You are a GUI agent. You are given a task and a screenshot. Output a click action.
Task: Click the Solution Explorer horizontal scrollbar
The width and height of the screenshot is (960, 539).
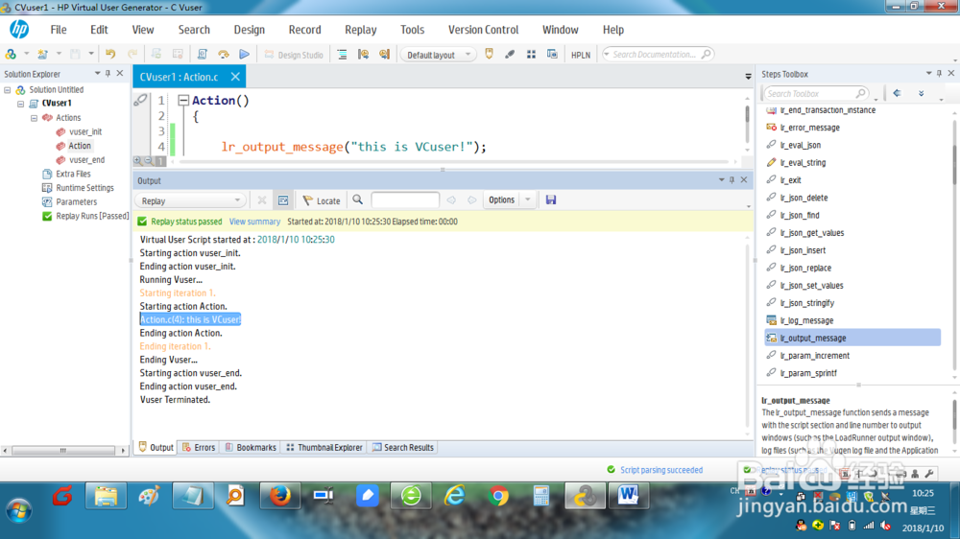point(63,451)
